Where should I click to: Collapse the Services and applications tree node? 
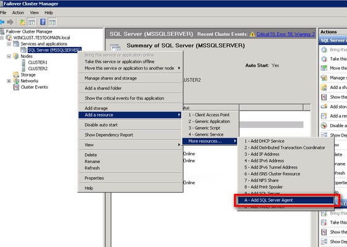[x=9, y=44]
